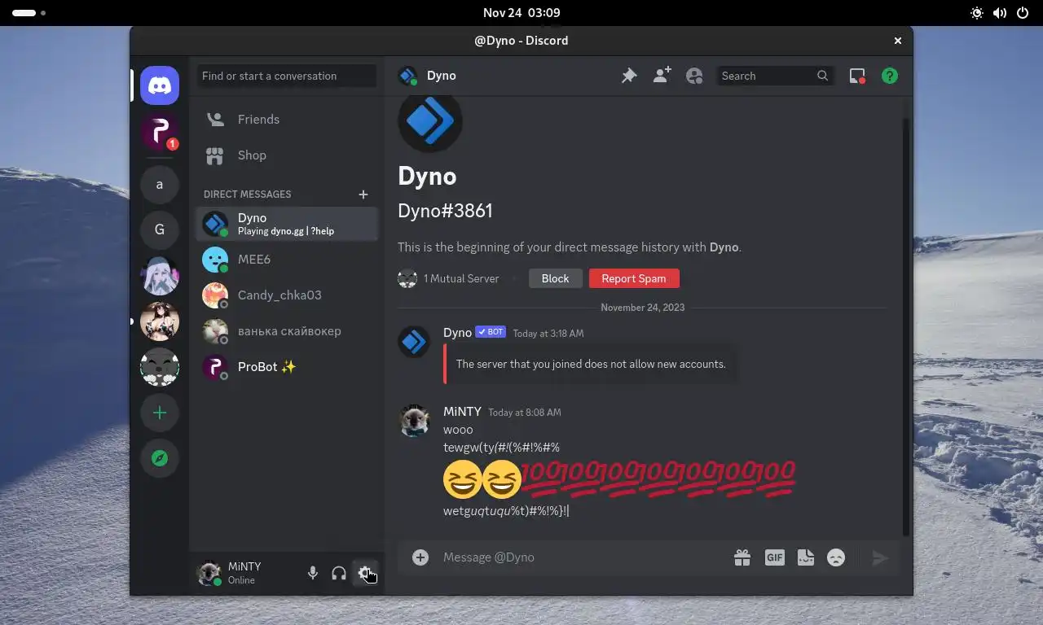The width and height of the screenshot is (1043, 625).
Task: Click the first laughing emoji in message
Action: (463, 479)
